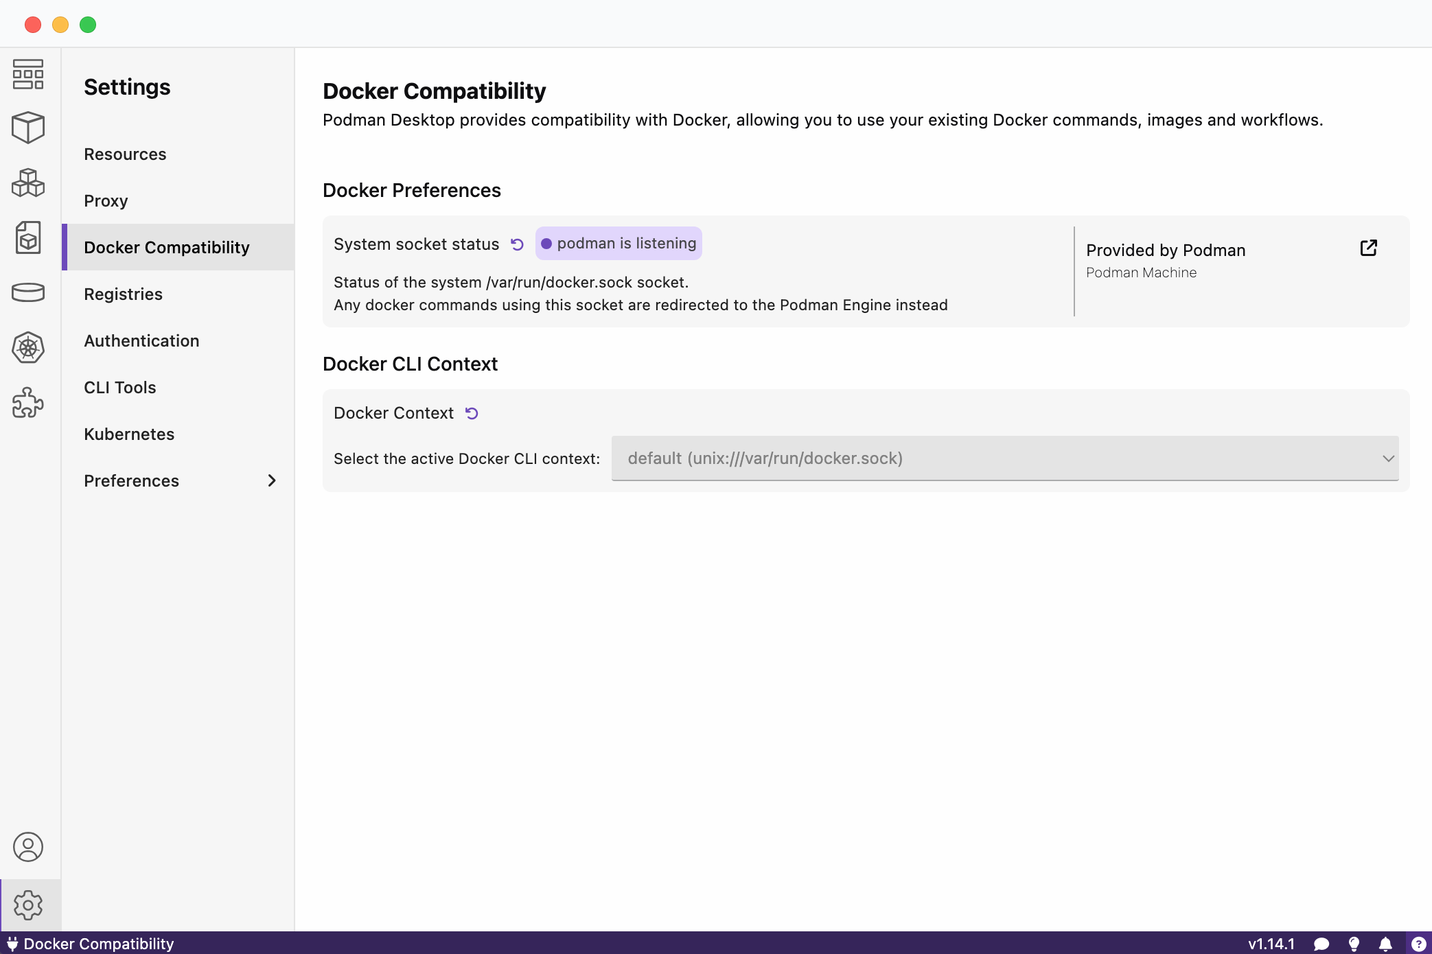Click 'Docker Preferences' heading
Viewport: 1432px width, 954px height.
click(x=412, y=190)
